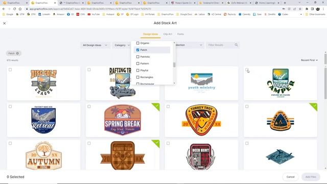Open the Chrome profile avatar

point(318,9)
